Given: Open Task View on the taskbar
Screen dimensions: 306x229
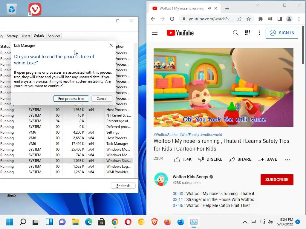Looking at the screenshot, I should pyautogui.click(x=36, y=222).
